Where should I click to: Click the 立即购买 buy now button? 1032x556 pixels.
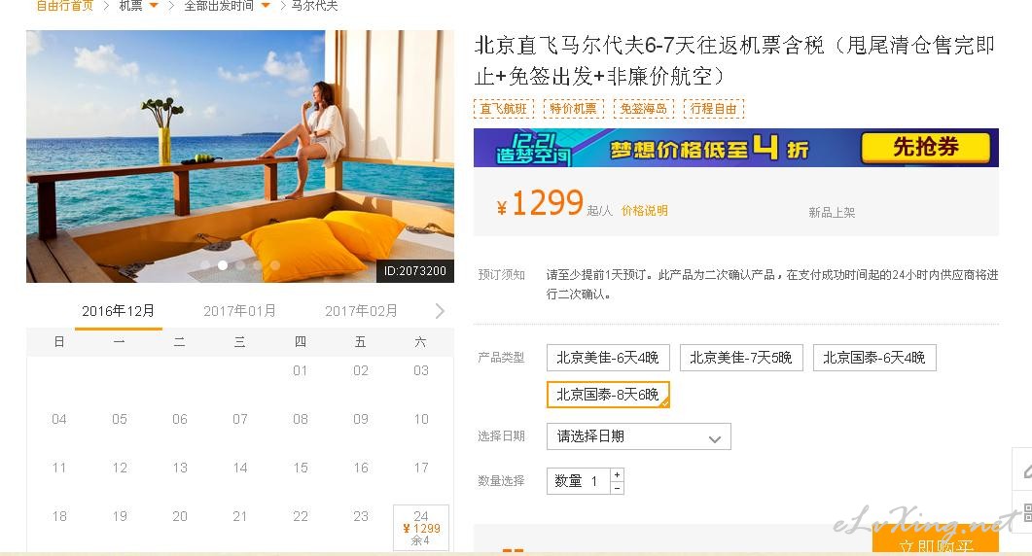[936, 540]
